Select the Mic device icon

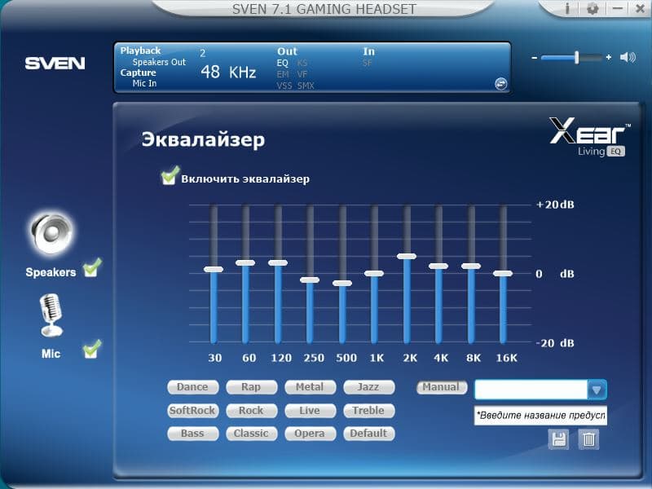coord(51,315)
